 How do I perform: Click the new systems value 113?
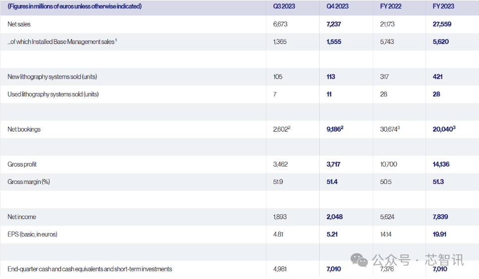tap(331, 77)
